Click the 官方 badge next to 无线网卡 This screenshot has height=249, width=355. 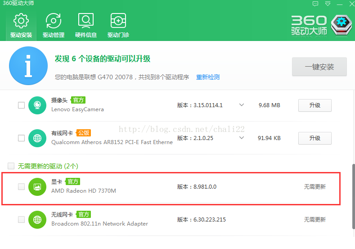pyautogui.click(x=84, y=214)
